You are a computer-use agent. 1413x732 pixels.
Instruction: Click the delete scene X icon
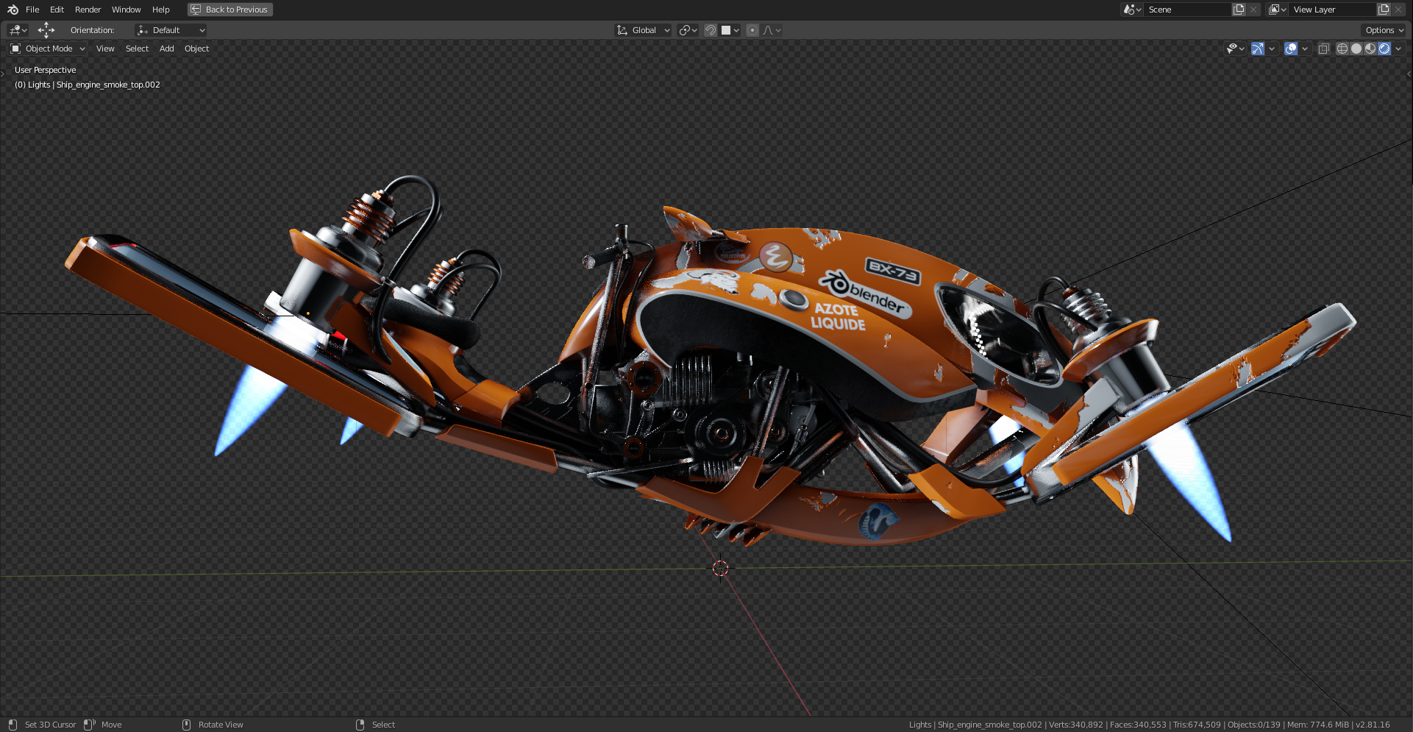[x=1253, y=10]
